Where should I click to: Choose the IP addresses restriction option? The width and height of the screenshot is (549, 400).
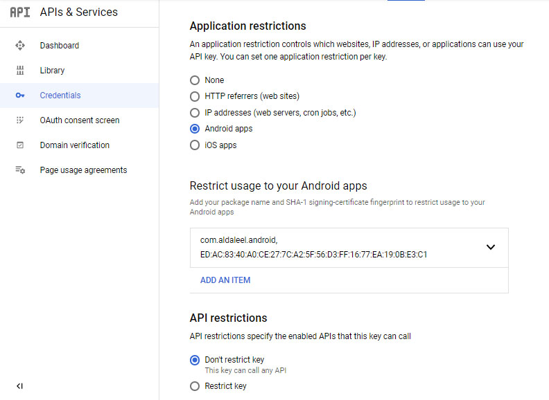(x=195, y=113)
